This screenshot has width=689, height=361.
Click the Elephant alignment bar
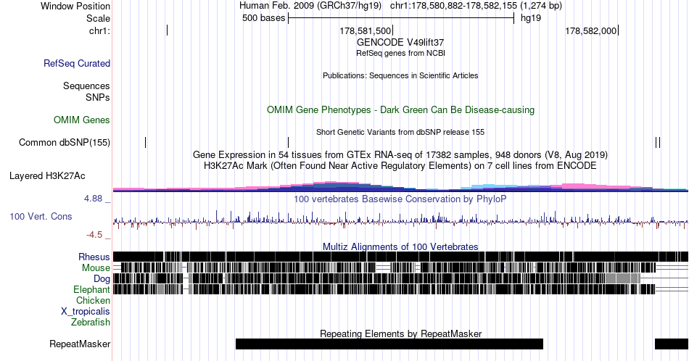point(400,289)
